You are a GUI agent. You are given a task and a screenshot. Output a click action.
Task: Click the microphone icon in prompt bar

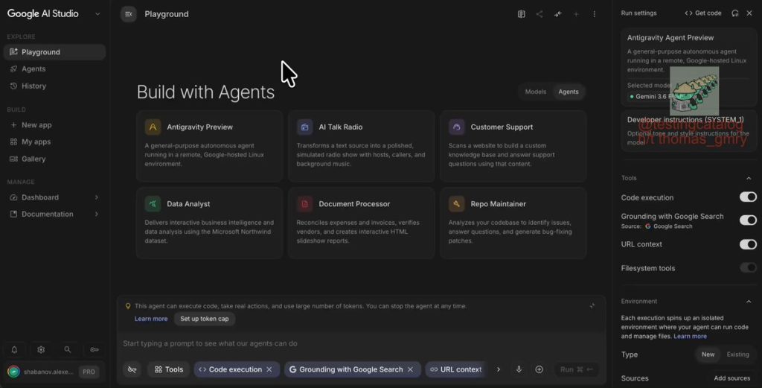(x=519, y=369)
